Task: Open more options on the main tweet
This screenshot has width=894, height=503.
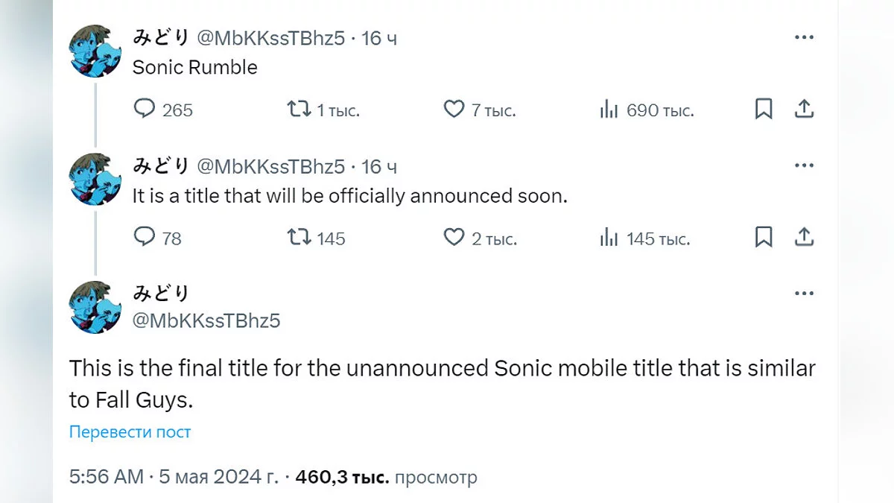Action: coord(804,294)
